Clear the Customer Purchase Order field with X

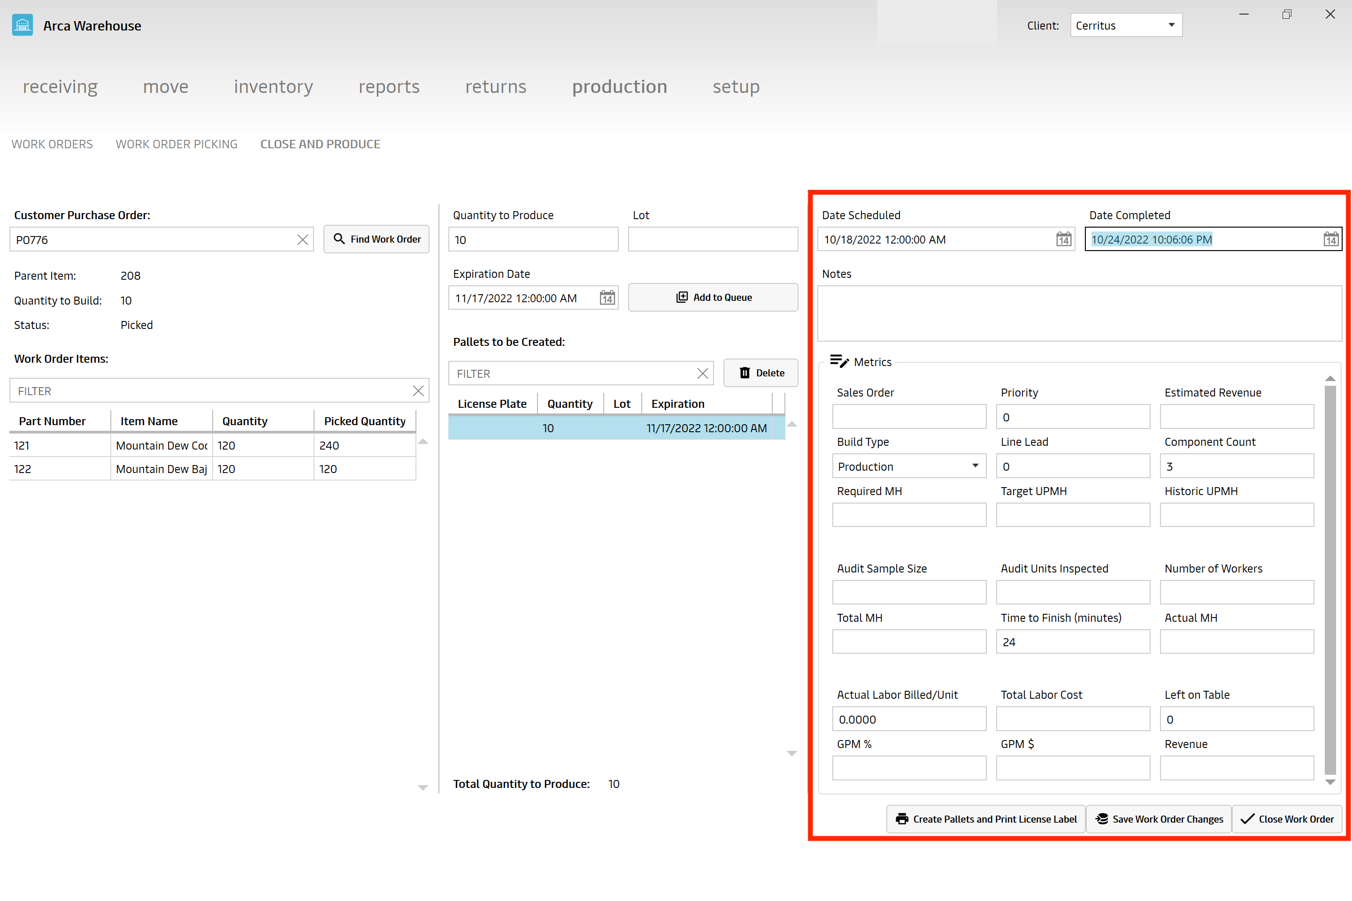[x=302, y=240]
